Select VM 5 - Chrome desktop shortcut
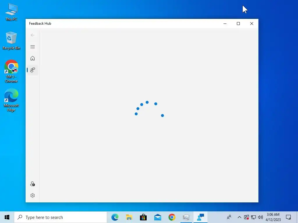 point(11,71)
